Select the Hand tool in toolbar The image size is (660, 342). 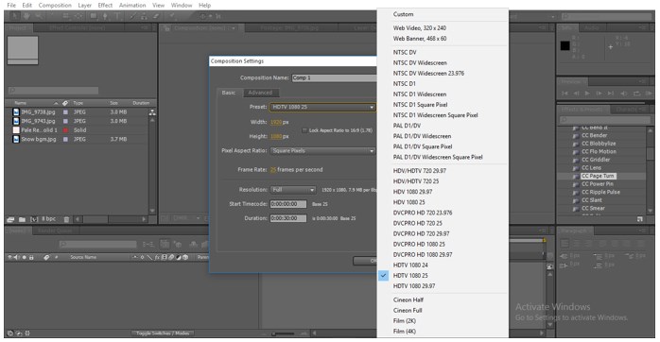26,16
